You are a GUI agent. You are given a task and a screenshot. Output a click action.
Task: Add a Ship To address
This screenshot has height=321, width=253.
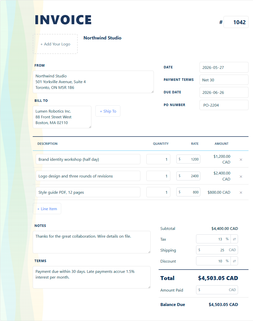(x=108, y=111)
